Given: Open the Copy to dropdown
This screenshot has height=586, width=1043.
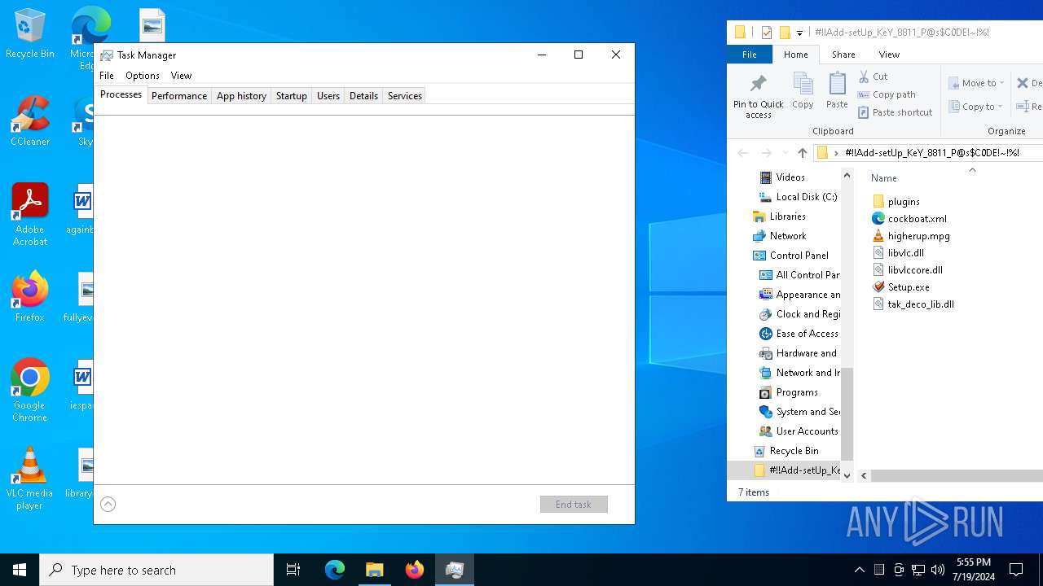Looking at the screenshot, I should (976, 107).
